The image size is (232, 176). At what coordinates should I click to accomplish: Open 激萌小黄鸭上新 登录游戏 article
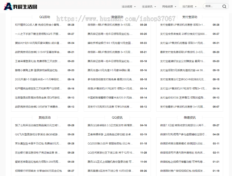(37, 70)
